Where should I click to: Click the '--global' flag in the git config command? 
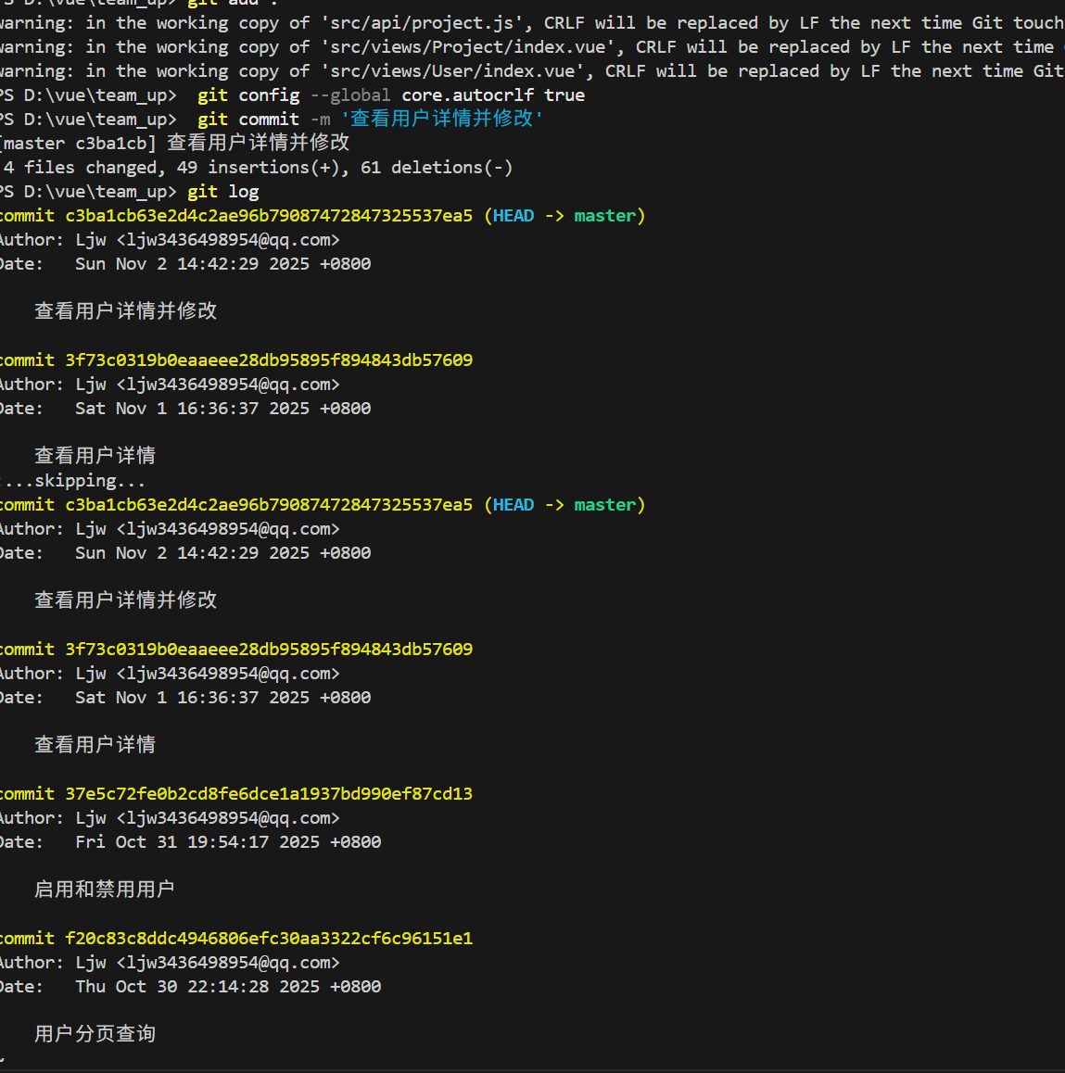click(350, 95)
